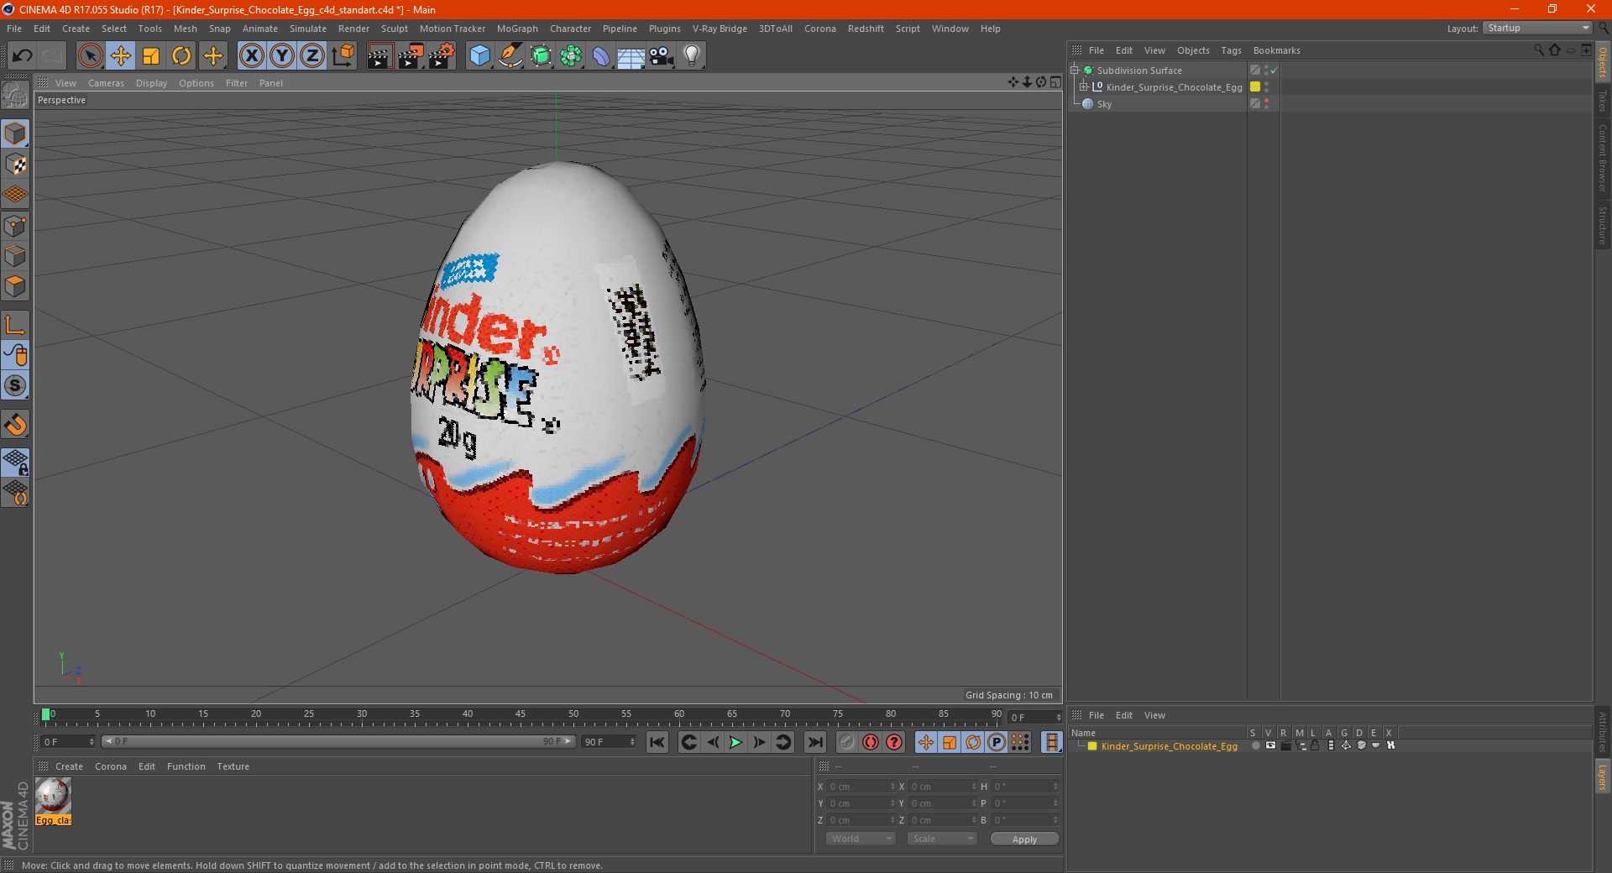Viewport: 1612px width, 873px height.
Task: Activate the Rotate tool
Action: (181, 56)
